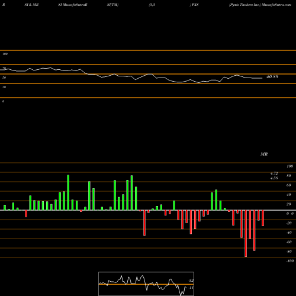Click the 'MR' panel label

click(x=264, y=154)
